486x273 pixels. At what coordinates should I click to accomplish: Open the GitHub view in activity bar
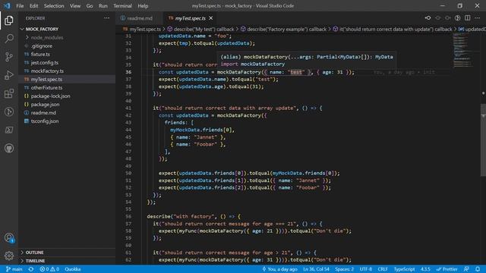pyautogui.click(x=9, y=149)
